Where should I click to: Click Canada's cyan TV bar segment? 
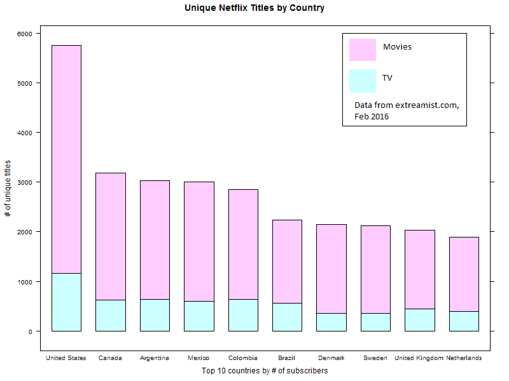[x=111, y=316]
